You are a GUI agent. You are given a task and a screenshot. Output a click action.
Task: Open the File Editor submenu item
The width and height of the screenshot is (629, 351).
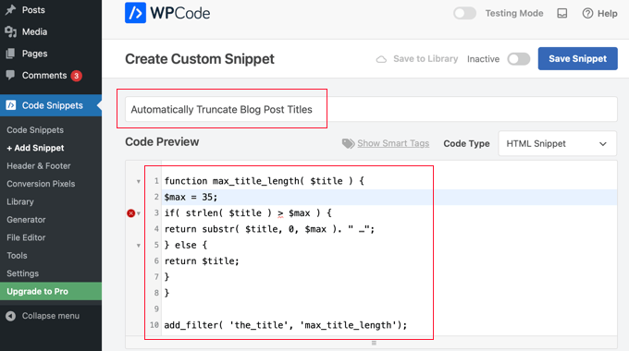[26, 237]
